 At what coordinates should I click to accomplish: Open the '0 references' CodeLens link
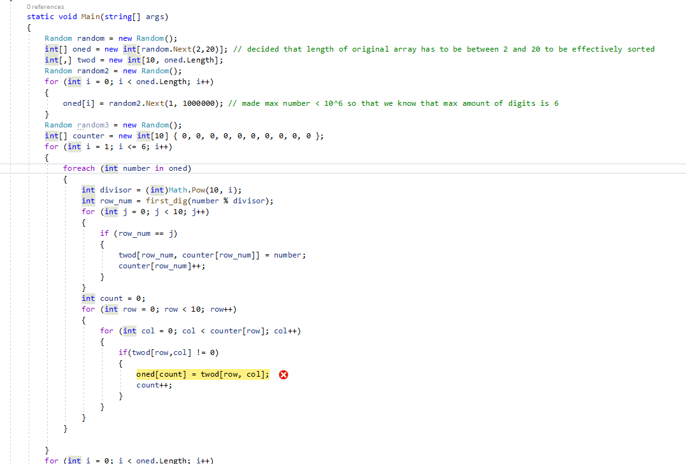coord(45,7)
